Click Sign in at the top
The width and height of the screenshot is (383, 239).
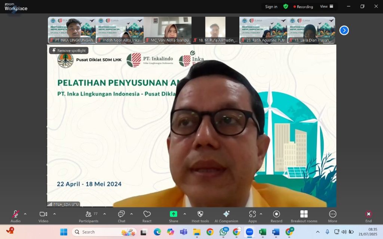[271, 7]
